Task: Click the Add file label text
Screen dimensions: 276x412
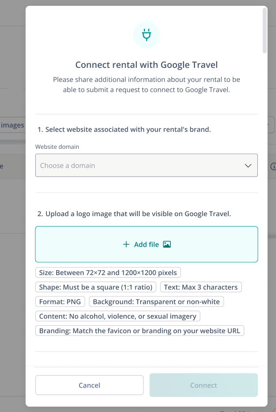Action: [146, 245]
